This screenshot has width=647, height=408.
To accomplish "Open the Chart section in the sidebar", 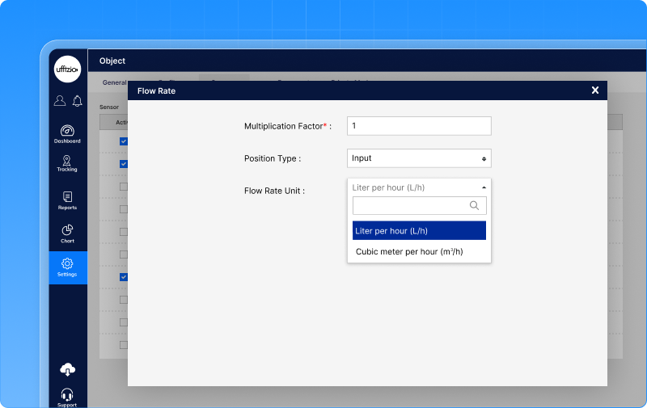I will coord(67,233).
